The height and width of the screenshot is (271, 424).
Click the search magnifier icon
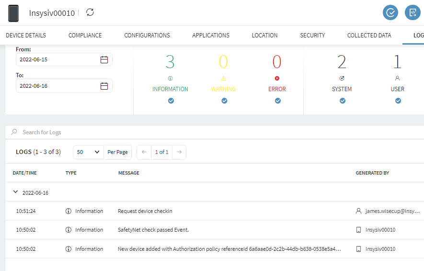click(14, 132)
